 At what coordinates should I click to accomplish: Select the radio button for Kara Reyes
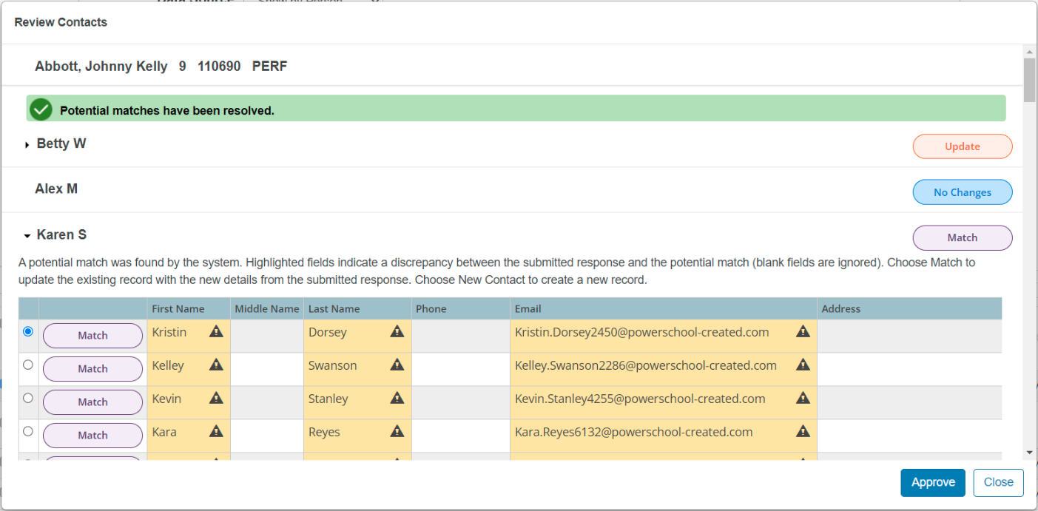click(x=27, y=431)
